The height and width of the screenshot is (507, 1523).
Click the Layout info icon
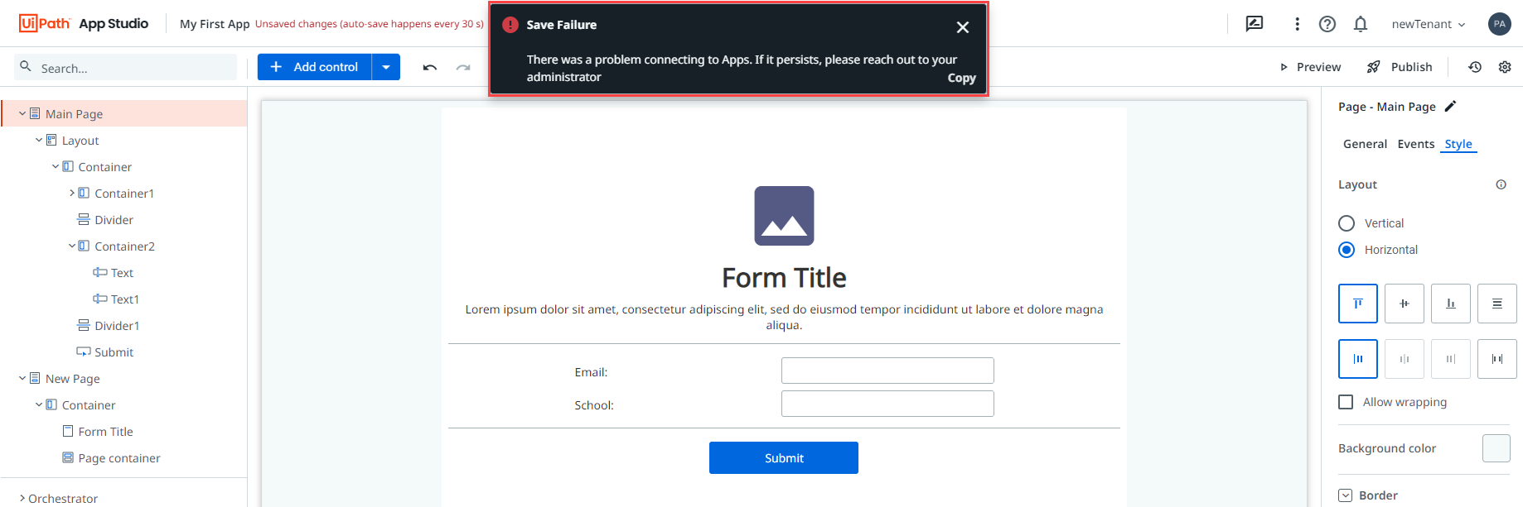[1501, 184]
